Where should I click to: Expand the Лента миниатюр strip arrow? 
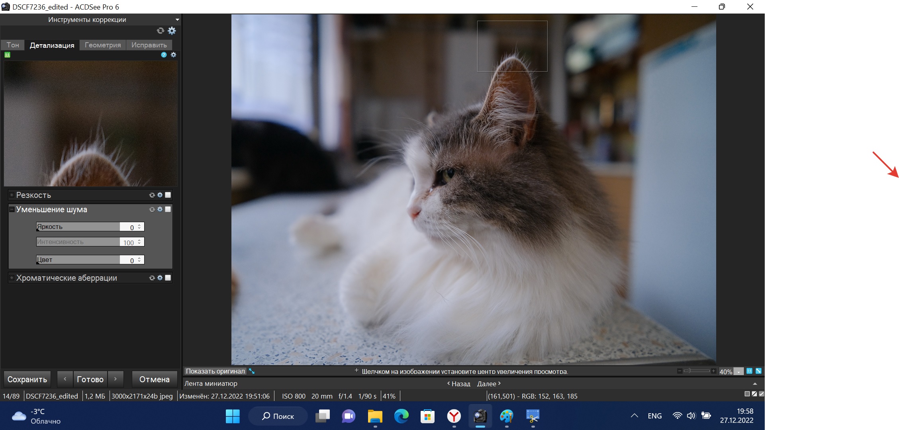(x=755, y=384)
